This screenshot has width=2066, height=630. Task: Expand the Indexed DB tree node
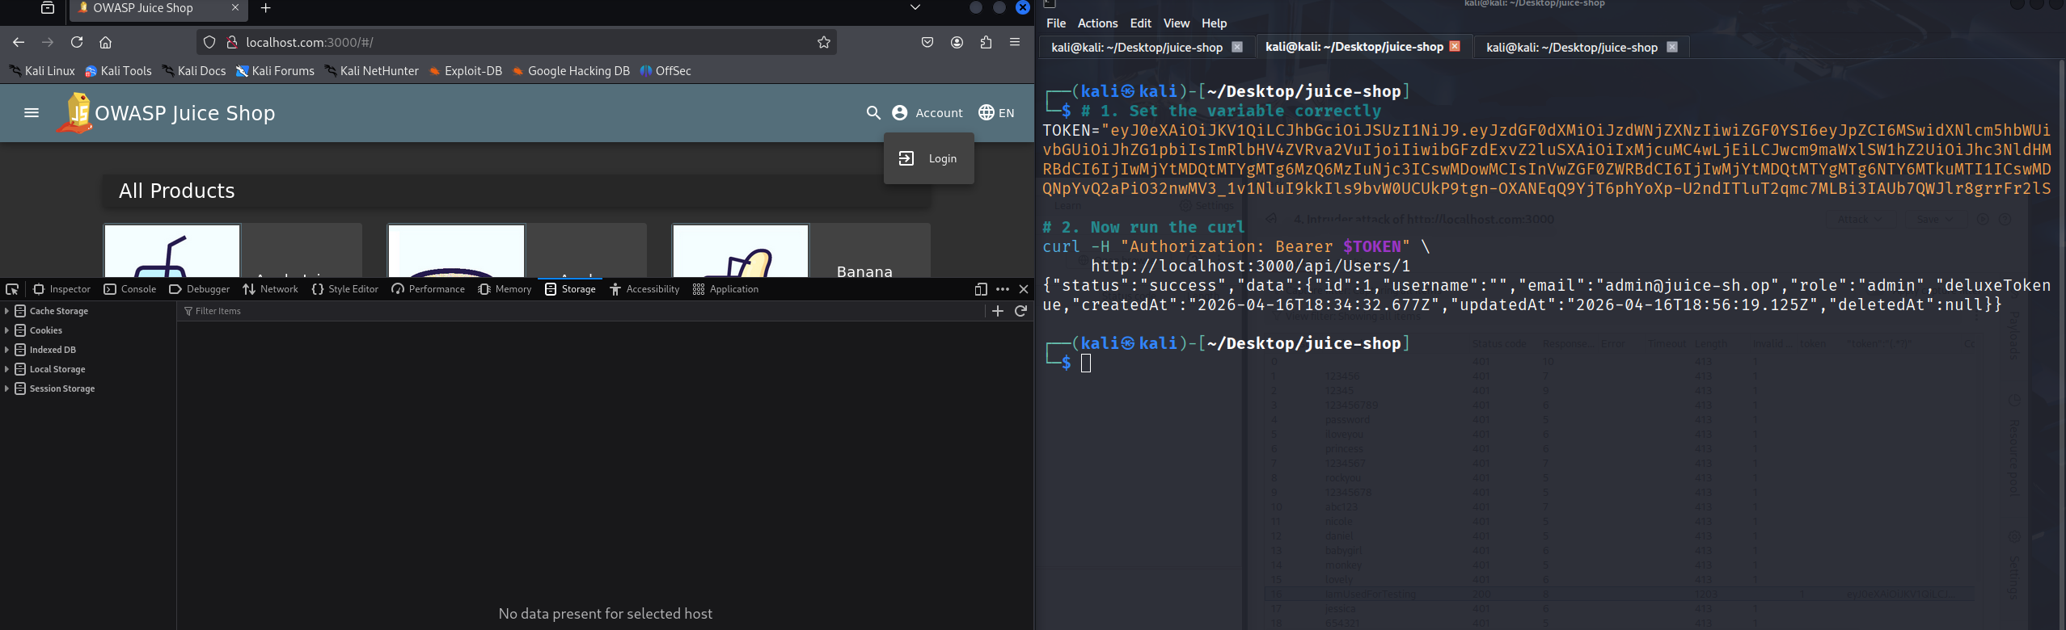7,350
